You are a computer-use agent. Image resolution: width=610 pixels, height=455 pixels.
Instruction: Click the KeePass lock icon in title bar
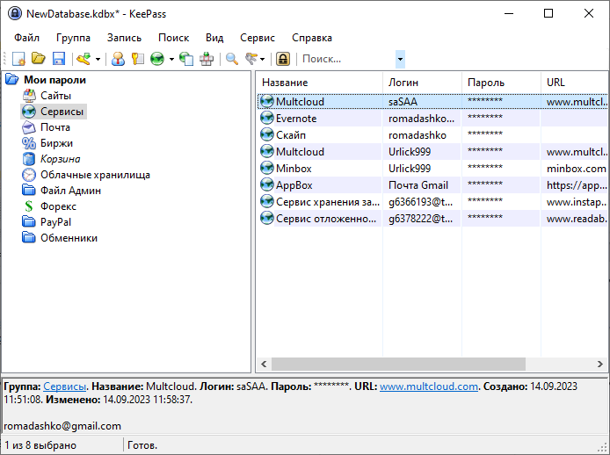point(15,13)
